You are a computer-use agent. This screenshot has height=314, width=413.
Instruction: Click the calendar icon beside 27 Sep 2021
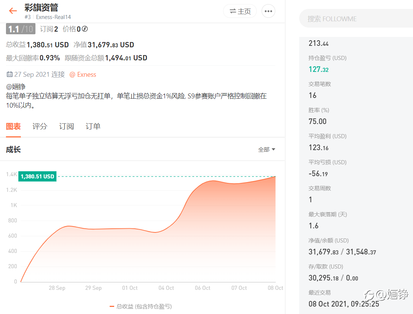point(9,74)
